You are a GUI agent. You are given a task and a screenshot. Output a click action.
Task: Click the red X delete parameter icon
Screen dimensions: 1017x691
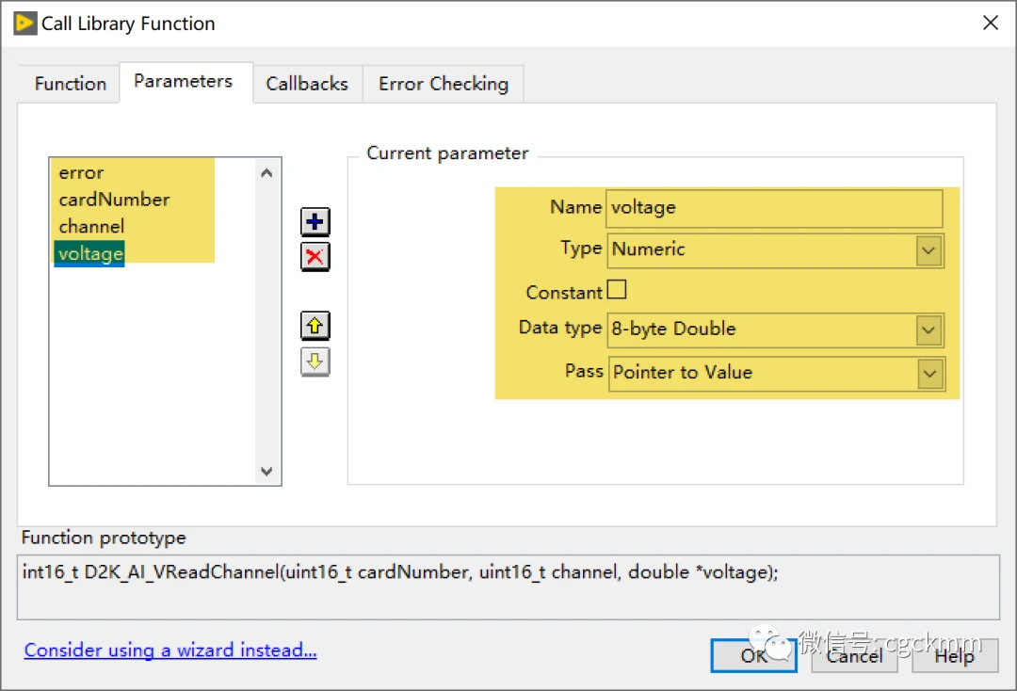pyautogui.click(x=315, y=256)
